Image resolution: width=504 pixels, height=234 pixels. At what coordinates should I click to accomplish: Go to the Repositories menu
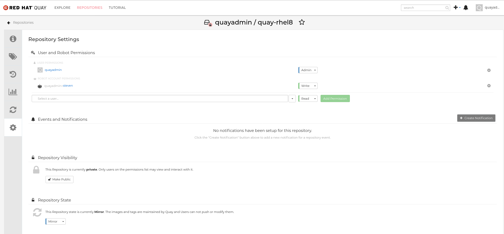point(90,8)
